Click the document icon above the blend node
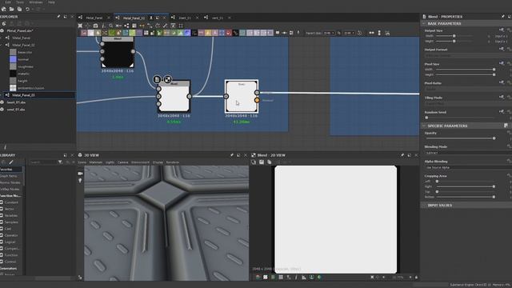Image resolution: width=512 pixels, height=288 pixels. point(157,79)
